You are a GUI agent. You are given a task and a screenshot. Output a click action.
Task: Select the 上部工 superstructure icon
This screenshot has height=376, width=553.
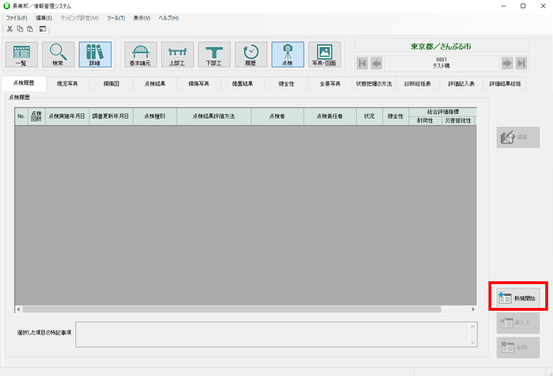(x=177, y=55)
